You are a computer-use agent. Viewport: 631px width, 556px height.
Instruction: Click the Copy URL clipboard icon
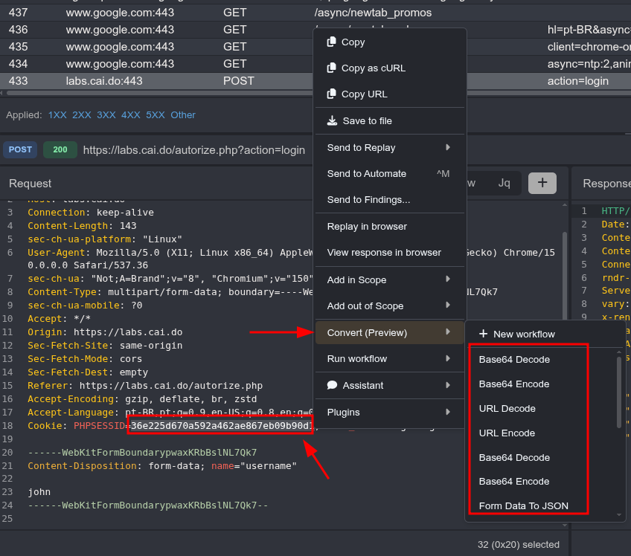[331, 94]
